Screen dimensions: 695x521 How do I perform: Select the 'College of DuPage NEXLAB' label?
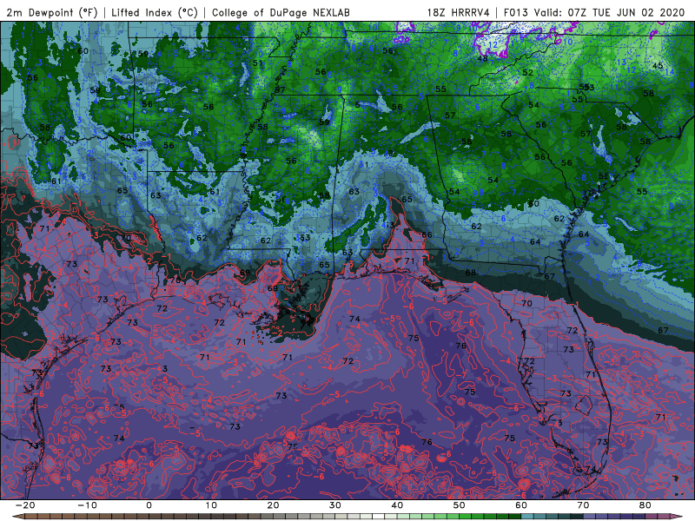(x=281, y=12)
